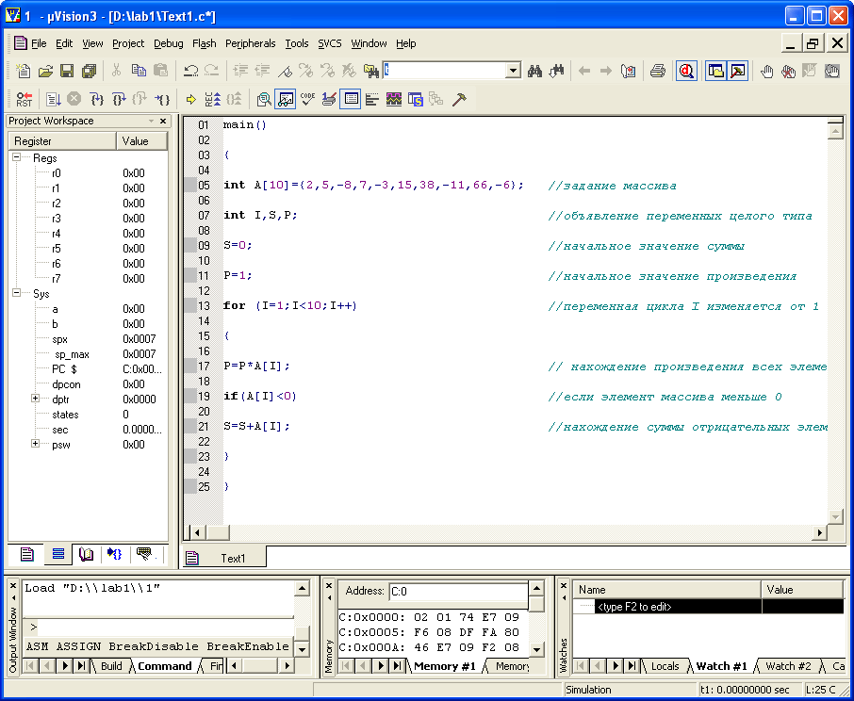Toggle the Watch and Call Stack window icon
854x701 pixels.
pos(285,99)
